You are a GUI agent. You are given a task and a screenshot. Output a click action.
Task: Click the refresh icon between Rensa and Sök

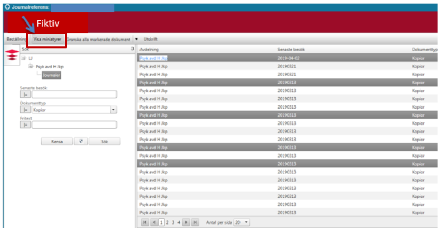click(x=81, y=142)
